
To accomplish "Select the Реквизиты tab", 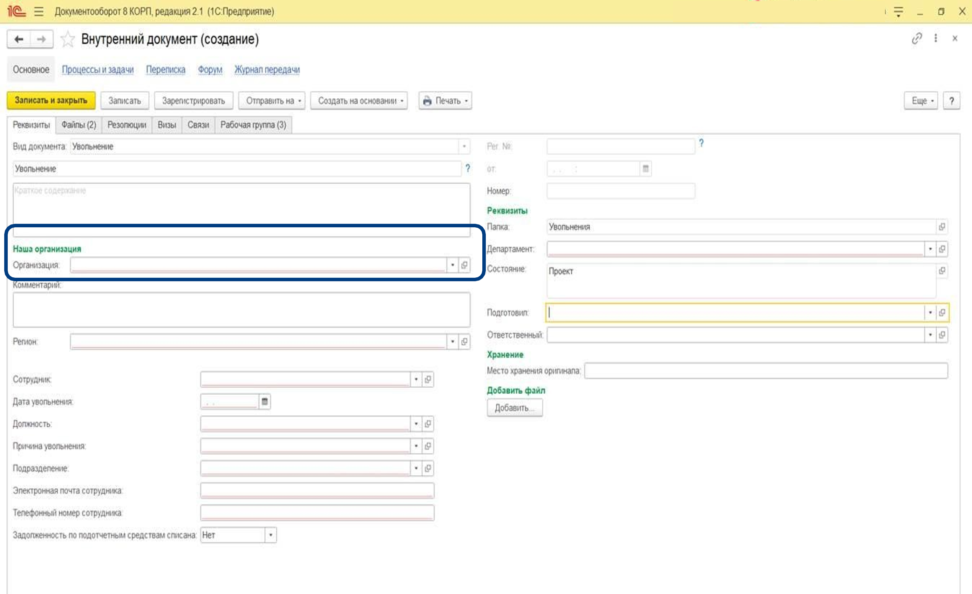I will [31, 125].
